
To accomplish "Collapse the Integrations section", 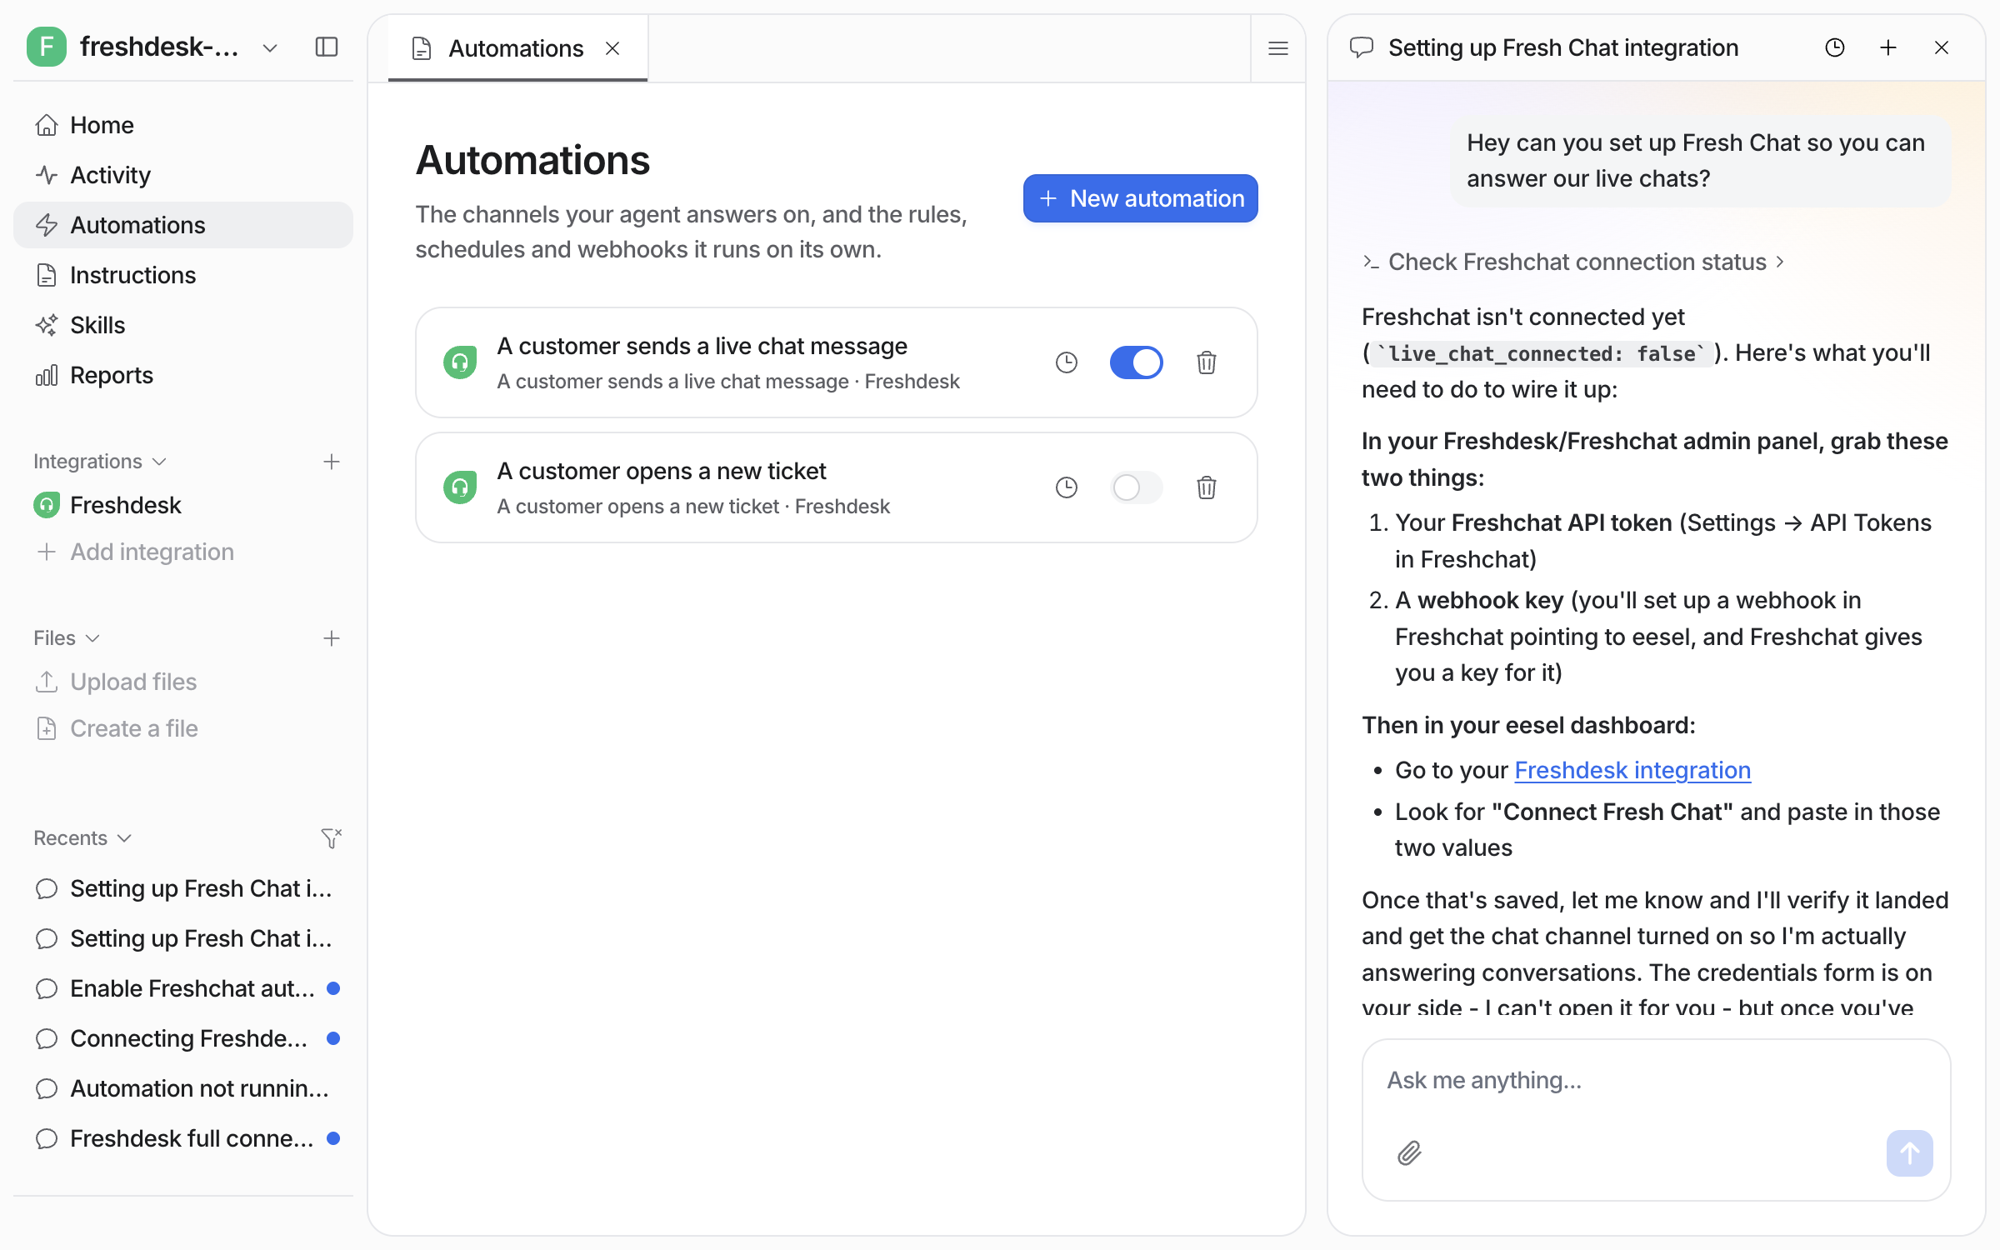I will tap(100, 462).
